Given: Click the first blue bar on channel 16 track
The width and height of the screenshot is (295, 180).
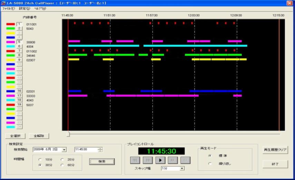Looking at the screenshot, I should pos(75,91).
